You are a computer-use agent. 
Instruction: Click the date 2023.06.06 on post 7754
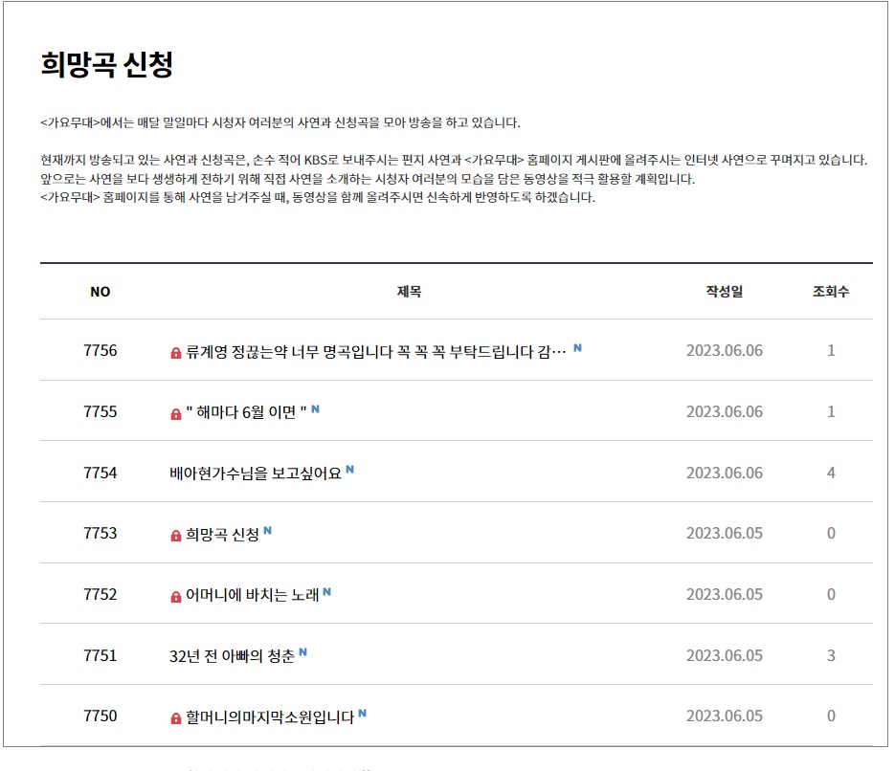(723, 472)
